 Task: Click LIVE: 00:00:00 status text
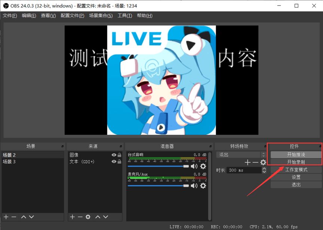[x=187, y=227]
